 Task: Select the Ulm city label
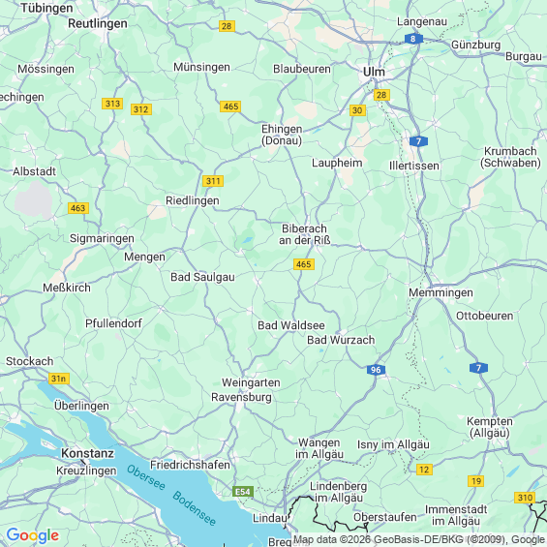(x=374, y=72)
